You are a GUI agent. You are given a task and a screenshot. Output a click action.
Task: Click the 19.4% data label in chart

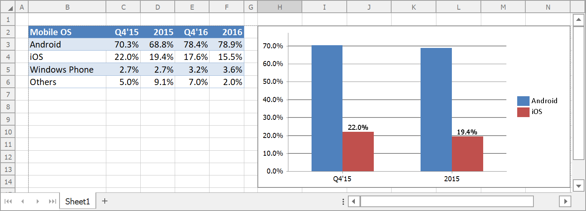pyautogui.click(x=467, y=132)
